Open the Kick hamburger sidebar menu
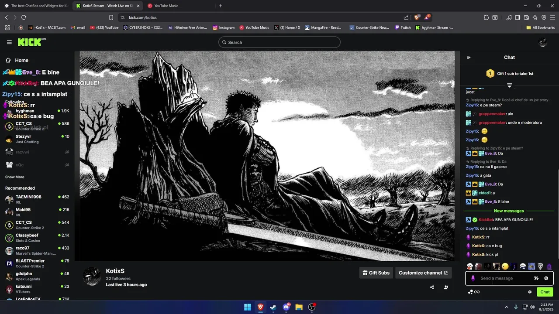This screenshot has height=314, width=559. tap(9, 42)
